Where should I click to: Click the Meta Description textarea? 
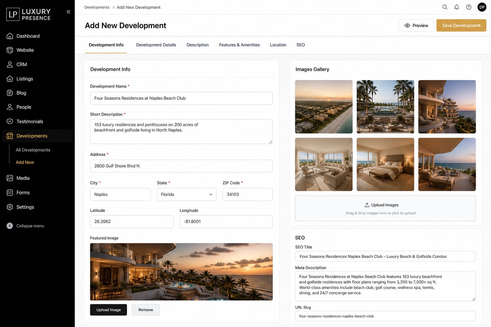click(385, 286)
